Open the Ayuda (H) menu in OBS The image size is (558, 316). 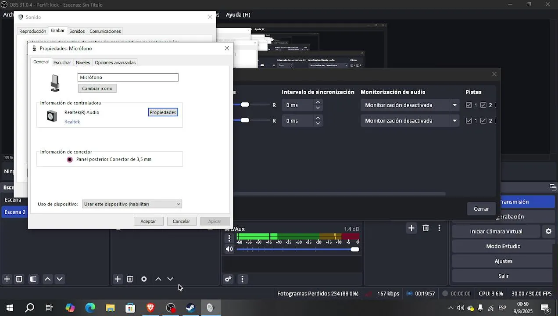(238, 14)
